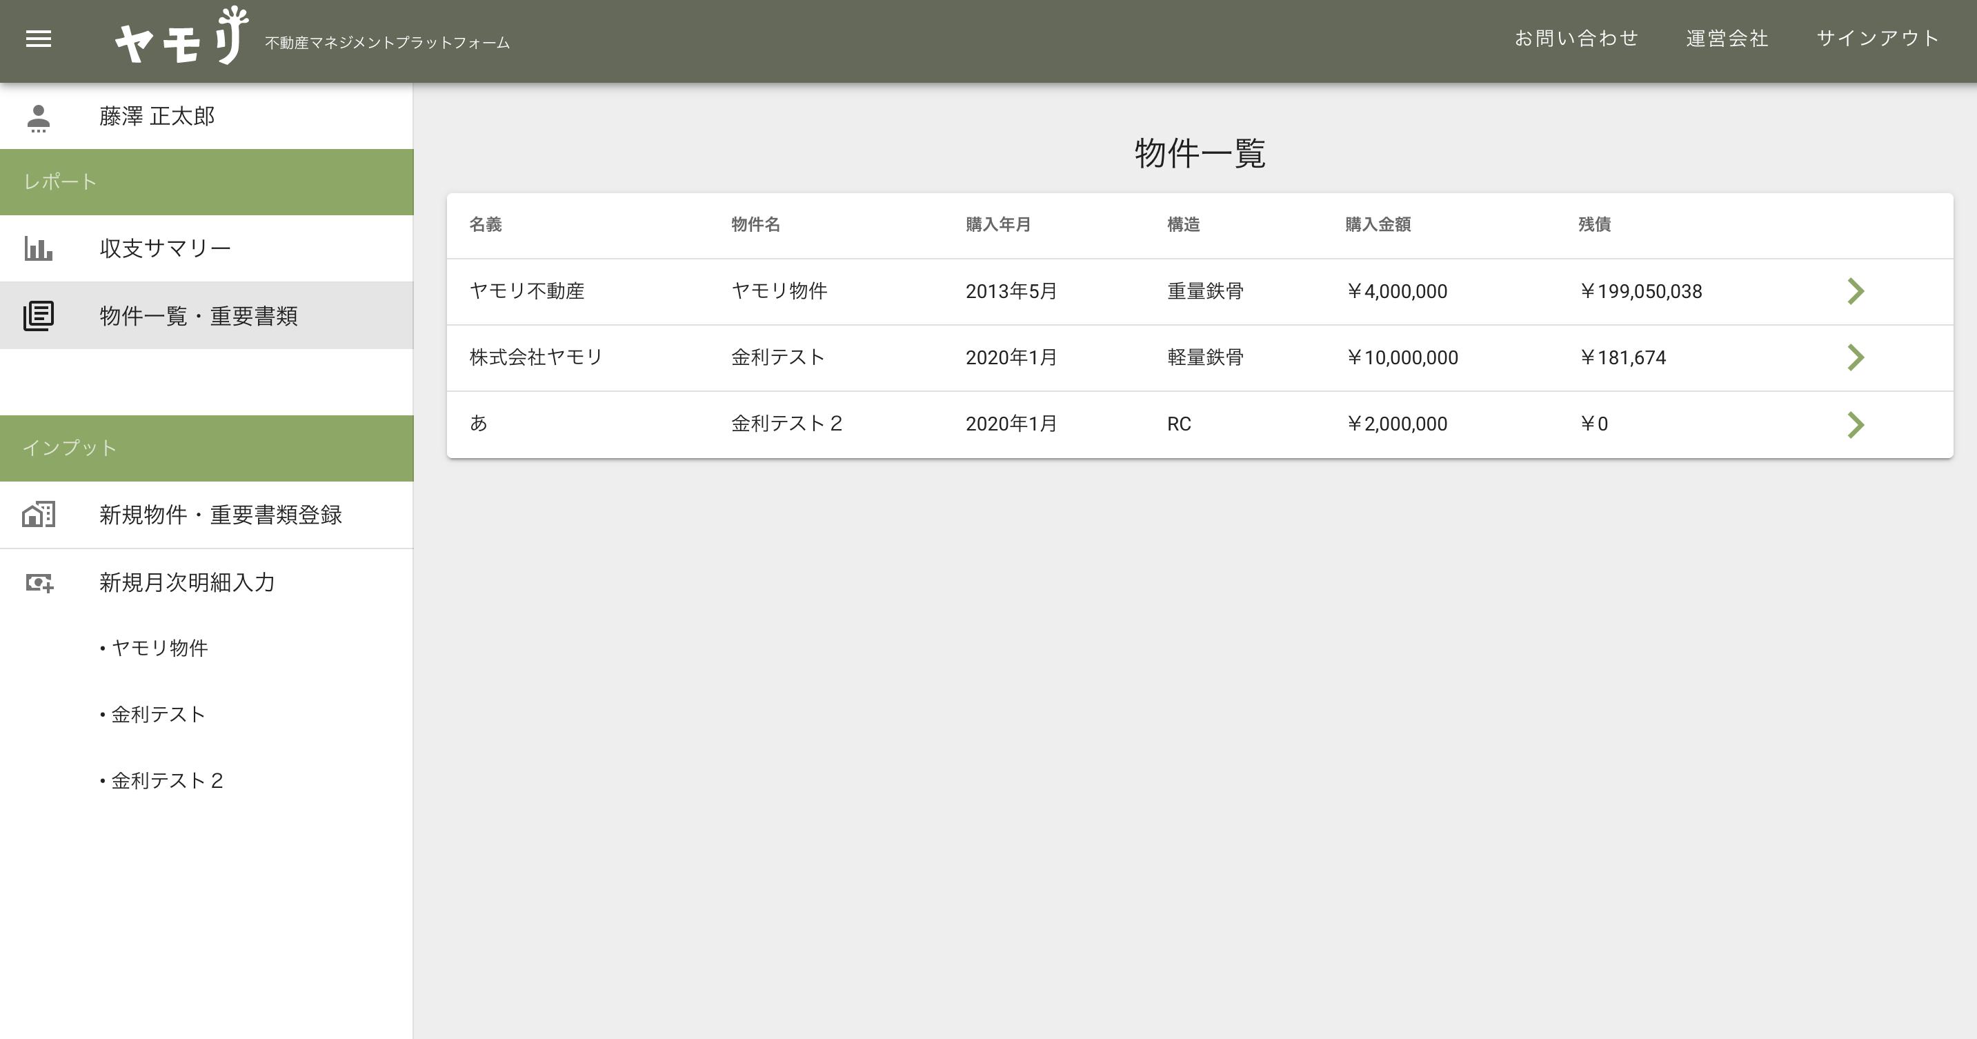
Task: Click ヤモリ不動産 owner cell
Action: coord(527,291)
